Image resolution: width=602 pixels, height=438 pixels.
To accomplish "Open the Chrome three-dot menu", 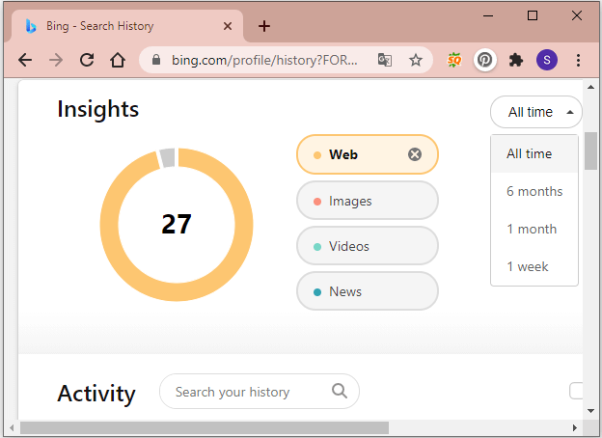I will click(x=578, y=60).
